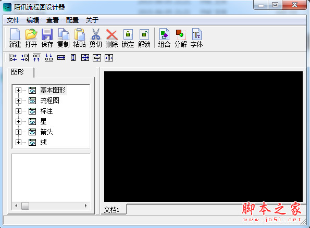Expand the 流程图 tree node
Image resolution: width=310 pixels, height=228 pixels.
coord(18,101)
